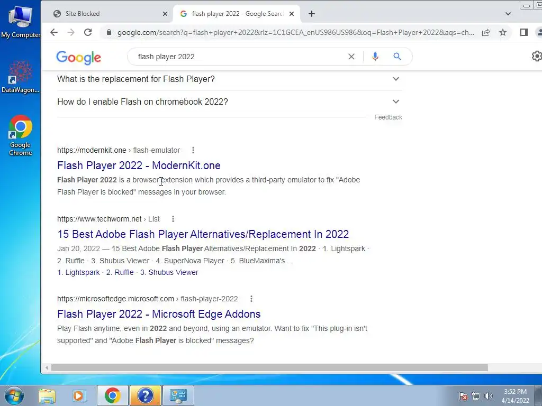Click the volume speaker tray icon
Screen dimensions: 542x406
(x=488, y=396)
